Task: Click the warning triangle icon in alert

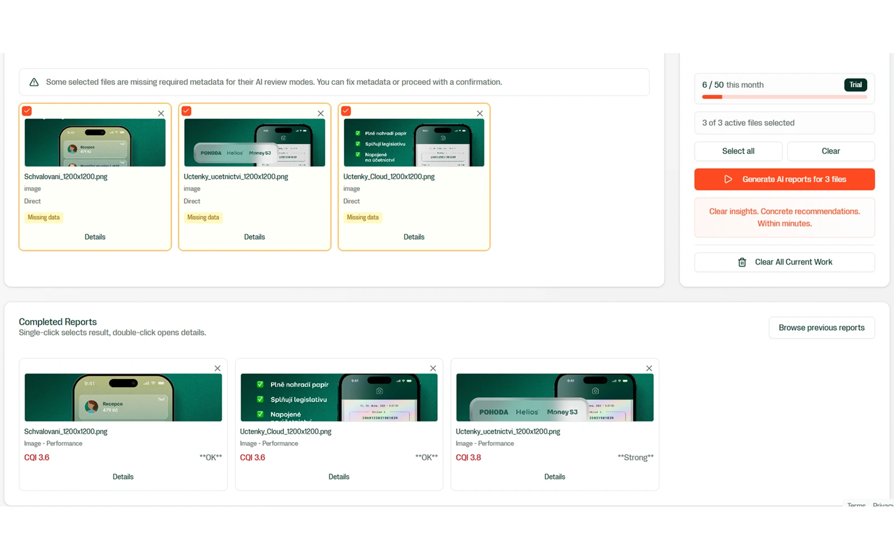Action: coord(34,82)
